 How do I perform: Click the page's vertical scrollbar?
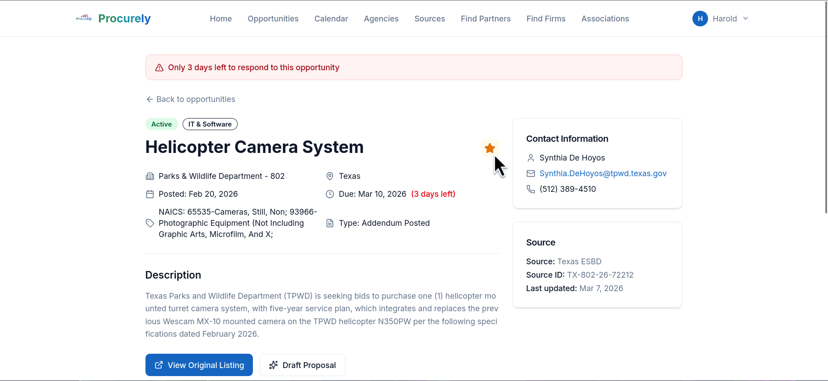(x=826, y=107)
